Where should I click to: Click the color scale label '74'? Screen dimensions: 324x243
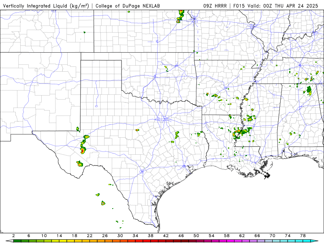click(288, 236)
